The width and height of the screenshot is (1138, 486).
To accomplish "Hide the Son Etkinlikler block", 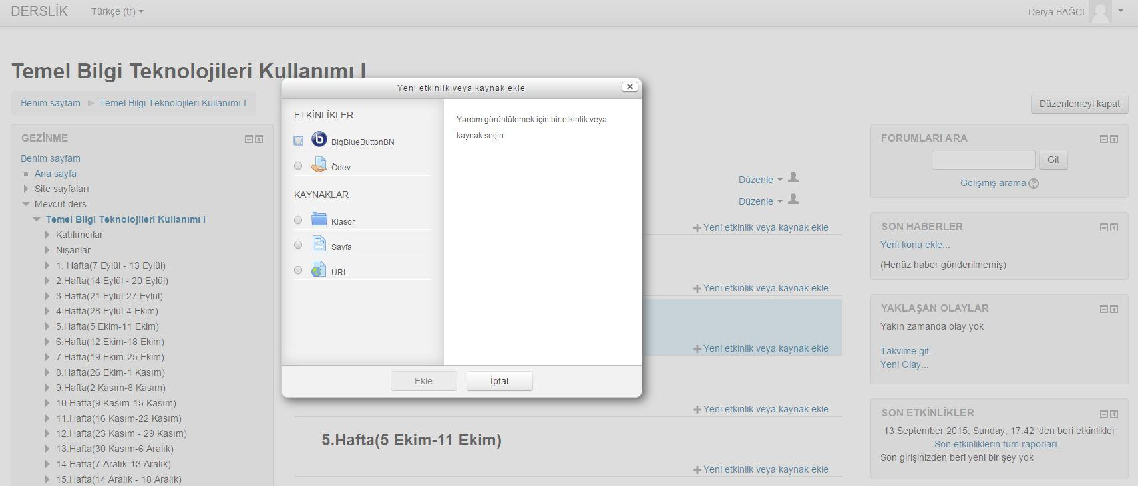I will click(x=1104, y=414).
